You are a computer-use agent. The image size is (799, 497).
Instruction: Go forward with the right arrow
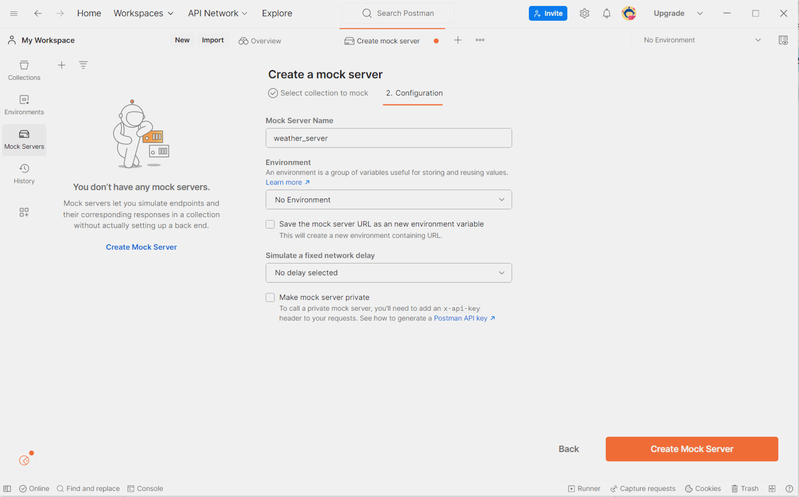[60, 13]
